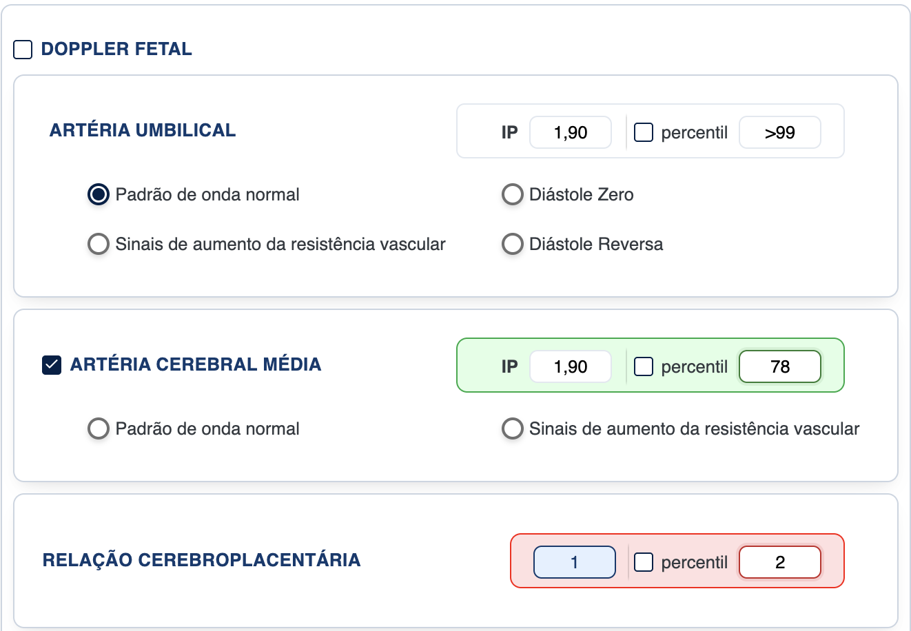Screen dimensions: 911x631
Task: Click the Relação Cerebroplacentária value field showing 1
Action: click(574, 562)
